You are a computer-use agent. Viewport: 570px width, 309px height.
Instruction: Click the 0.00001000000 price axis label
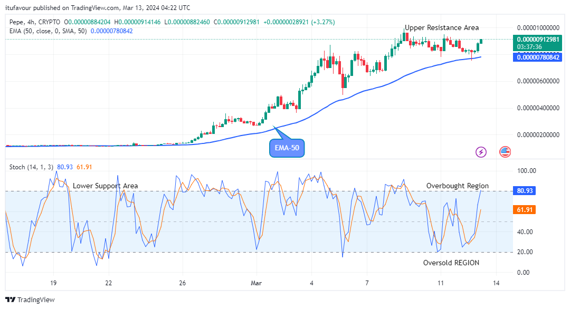538,27
